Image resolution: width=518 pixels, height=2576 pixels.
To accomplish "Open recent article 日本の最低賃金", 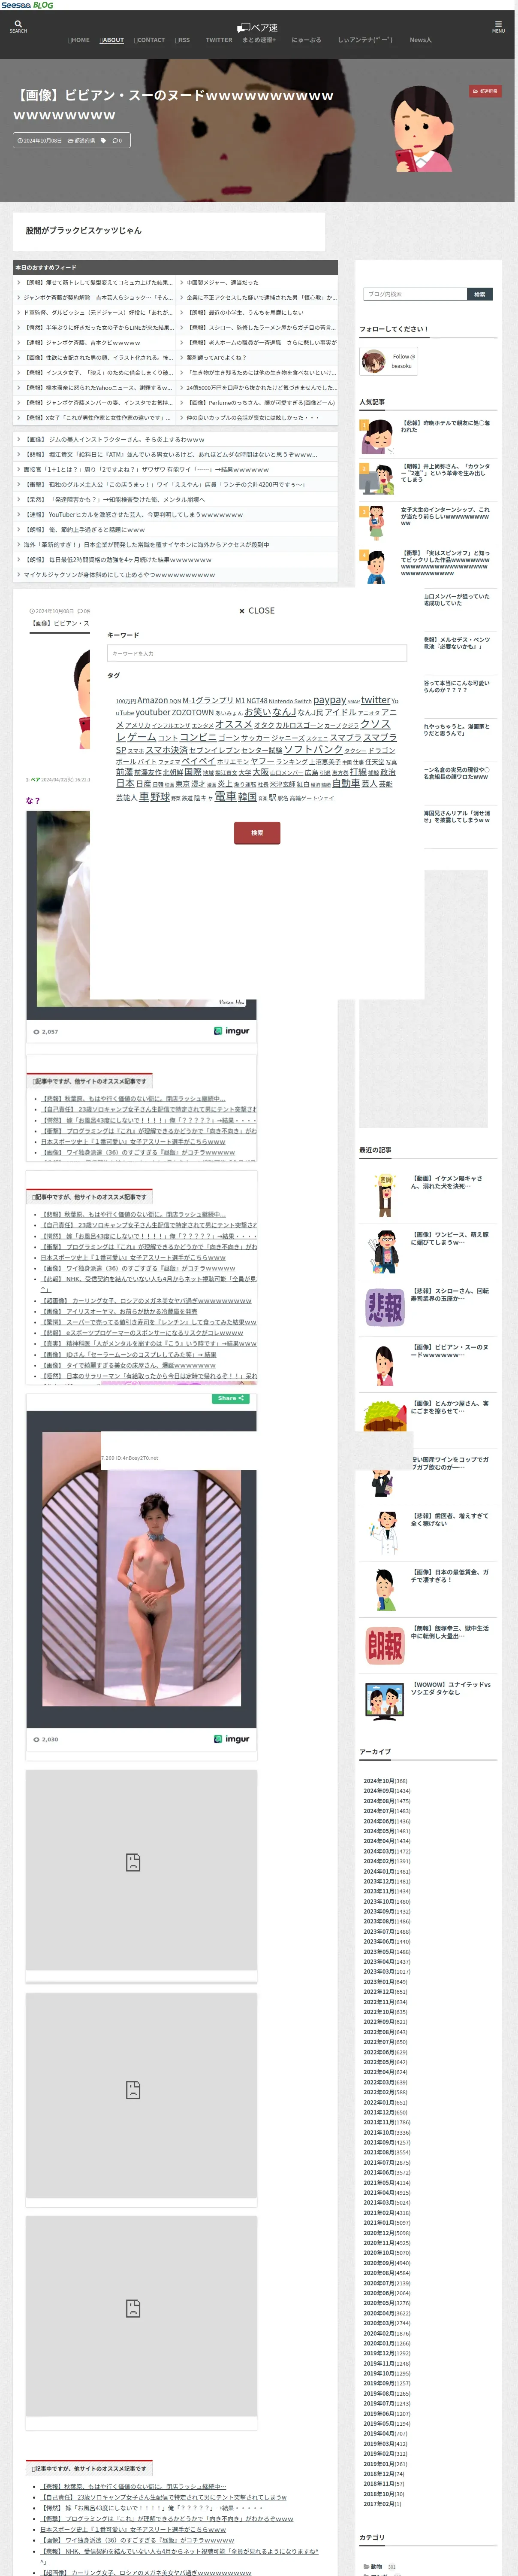I will (450, 1576).
